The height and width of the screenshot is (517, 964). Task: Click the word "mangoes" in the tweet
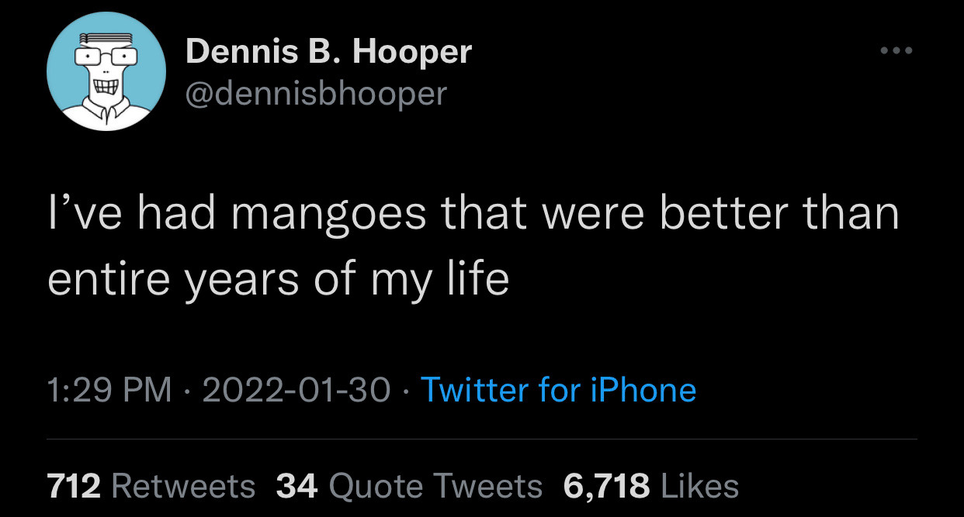pos(327,215)
